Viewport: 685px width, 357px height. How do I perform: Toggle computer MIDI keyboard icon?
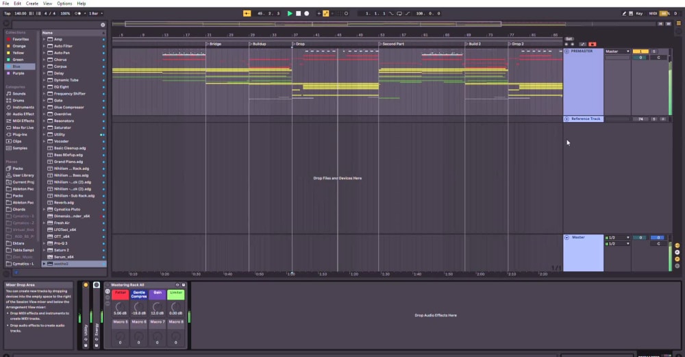point(631,14)
